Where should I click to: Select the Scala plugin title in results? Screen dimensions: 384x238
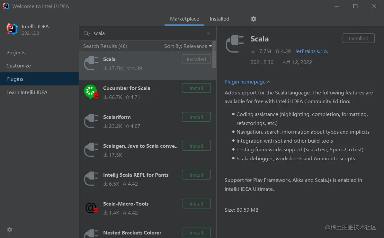[x=109, y=59]
